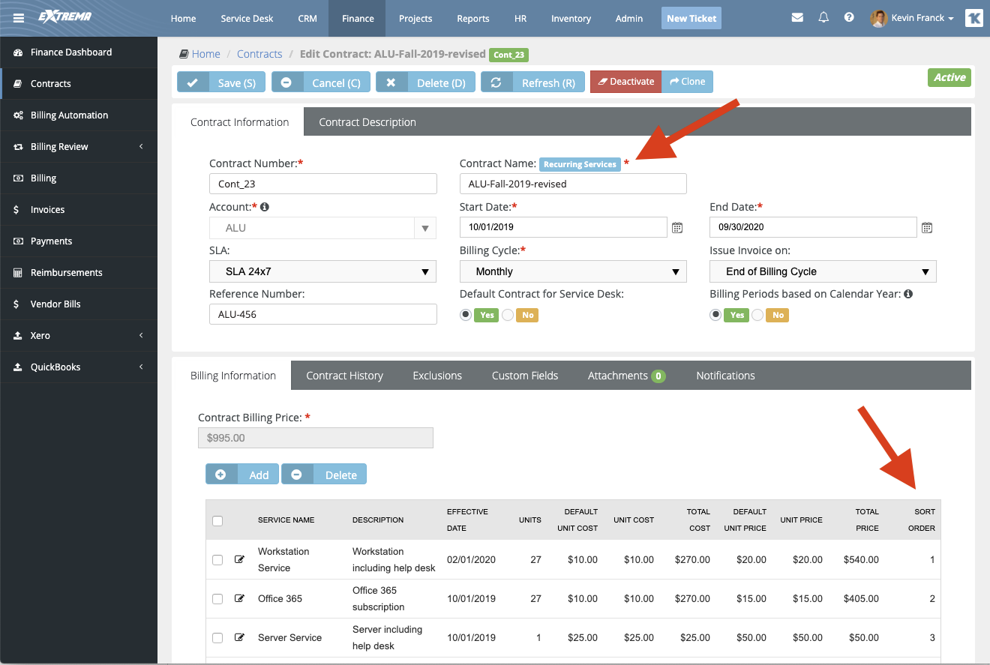This screenshot has height=665, width=990.
Task: Edit the Office 365 row pencil icon
Action: [240, 598]
